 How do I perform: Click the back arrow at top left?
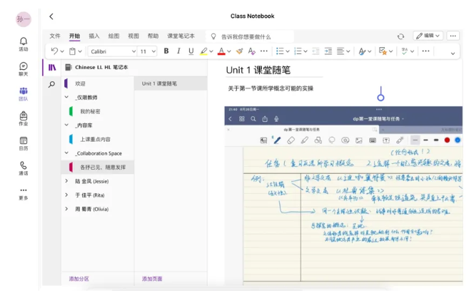(x=51, y=16)
